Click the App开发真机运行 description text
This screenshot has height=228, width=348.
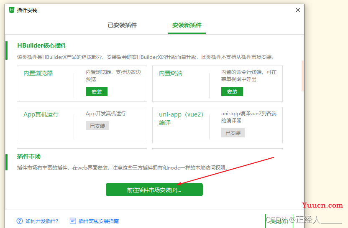(x=106, y=114)
